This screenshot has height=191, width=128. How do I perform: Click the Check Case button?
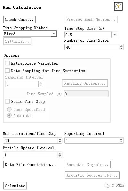tap(20, 19)
